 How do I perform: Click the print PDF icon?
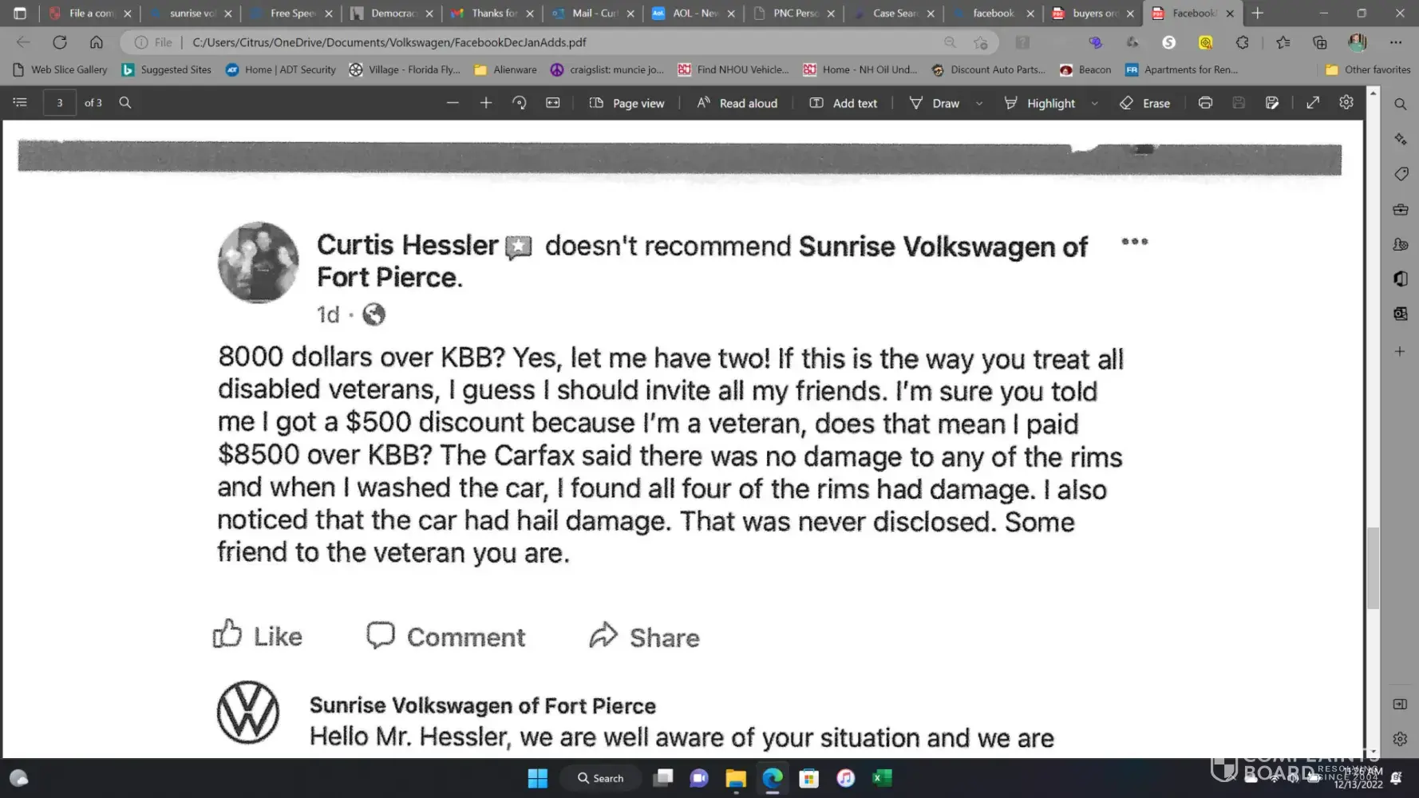[1205, 103]
